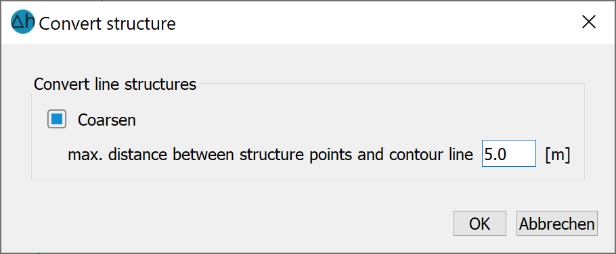Image resolution: width=616 pixels, height=254 pixels.
Task: Toggle the Coarsen checkbox
Action: coord(57,119)
